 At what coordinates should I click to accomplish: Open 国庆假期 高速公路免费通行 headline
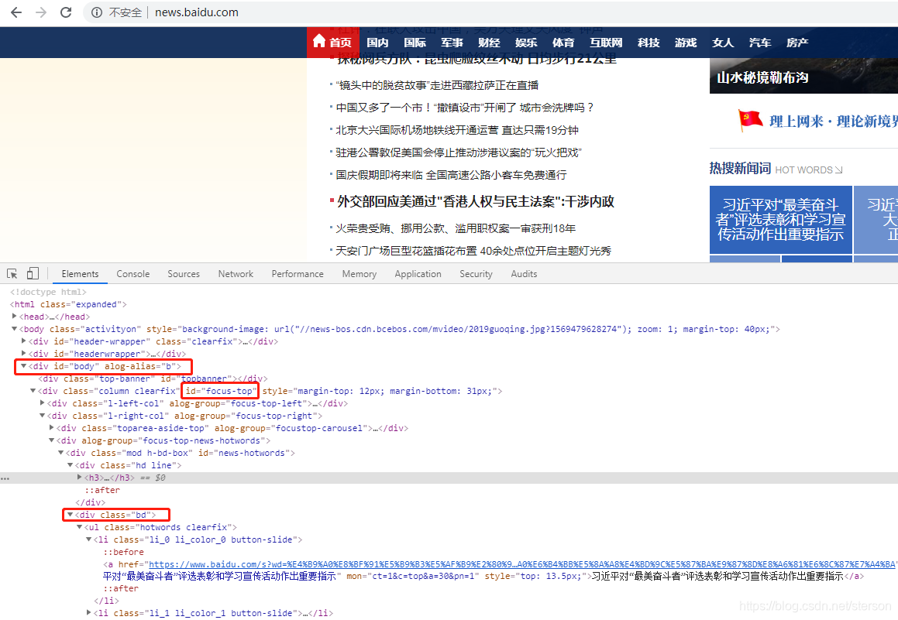coord(451,175)
